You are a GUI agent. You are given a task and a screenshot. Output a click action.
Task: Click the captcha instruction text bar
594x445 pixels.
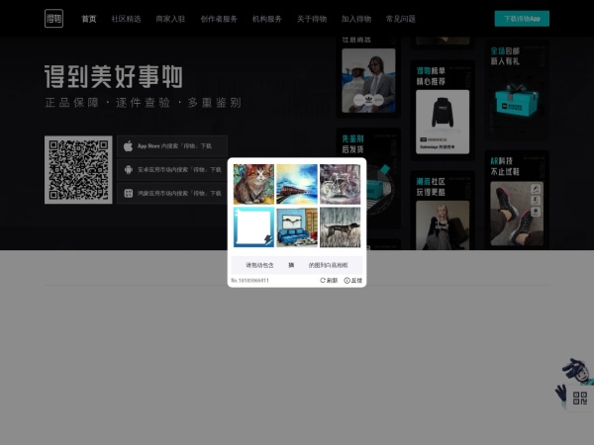pyautogui.click(x=297, y=265)
